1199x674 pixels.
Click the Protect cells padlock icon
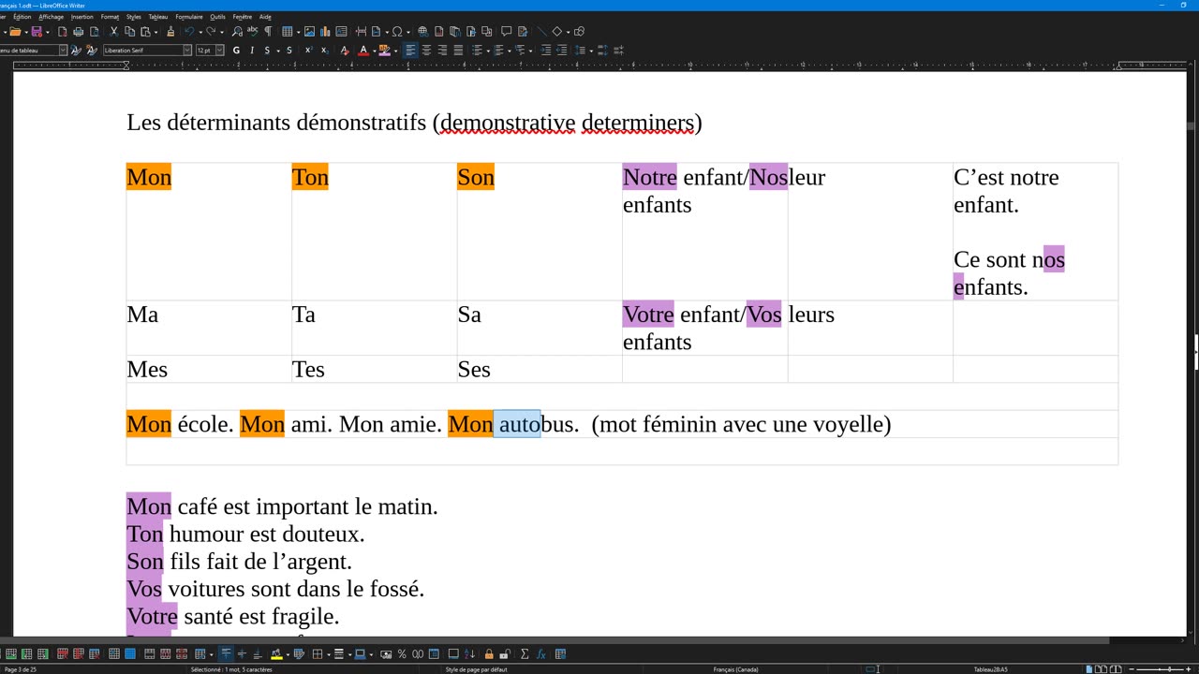[x=489, y=654]
